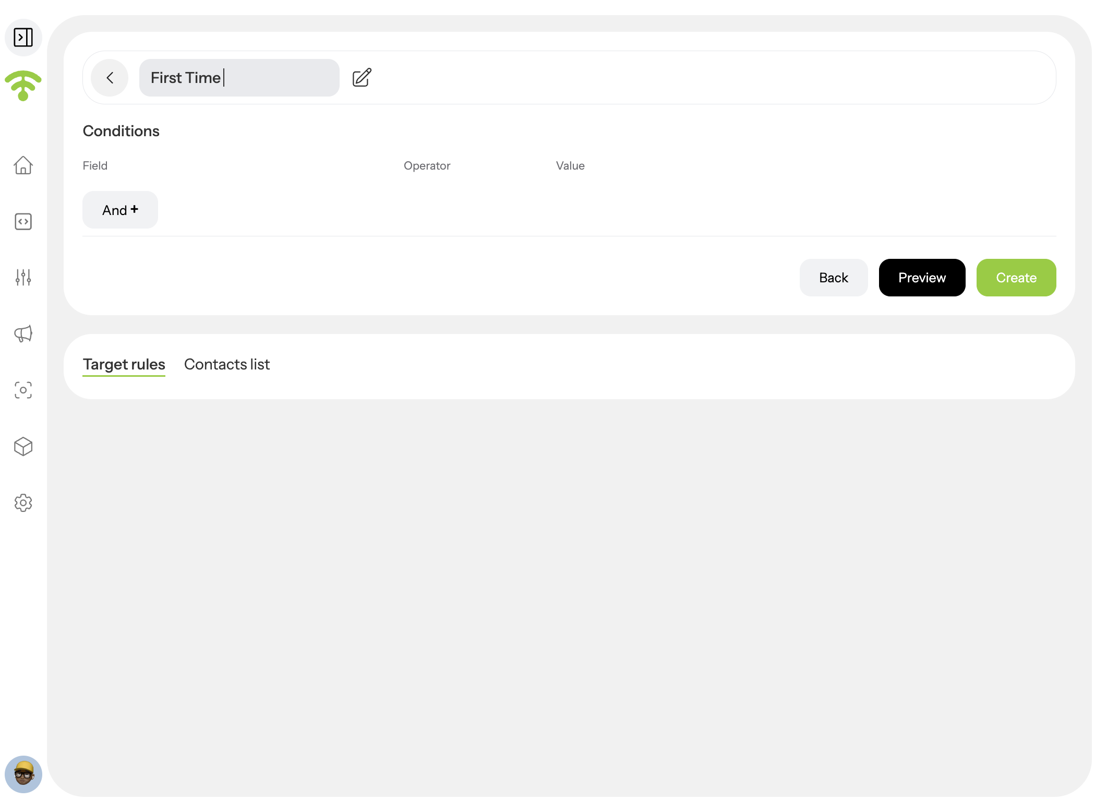Click the Conditions heading
This screenshot has width=1107, height=812.
121,131
